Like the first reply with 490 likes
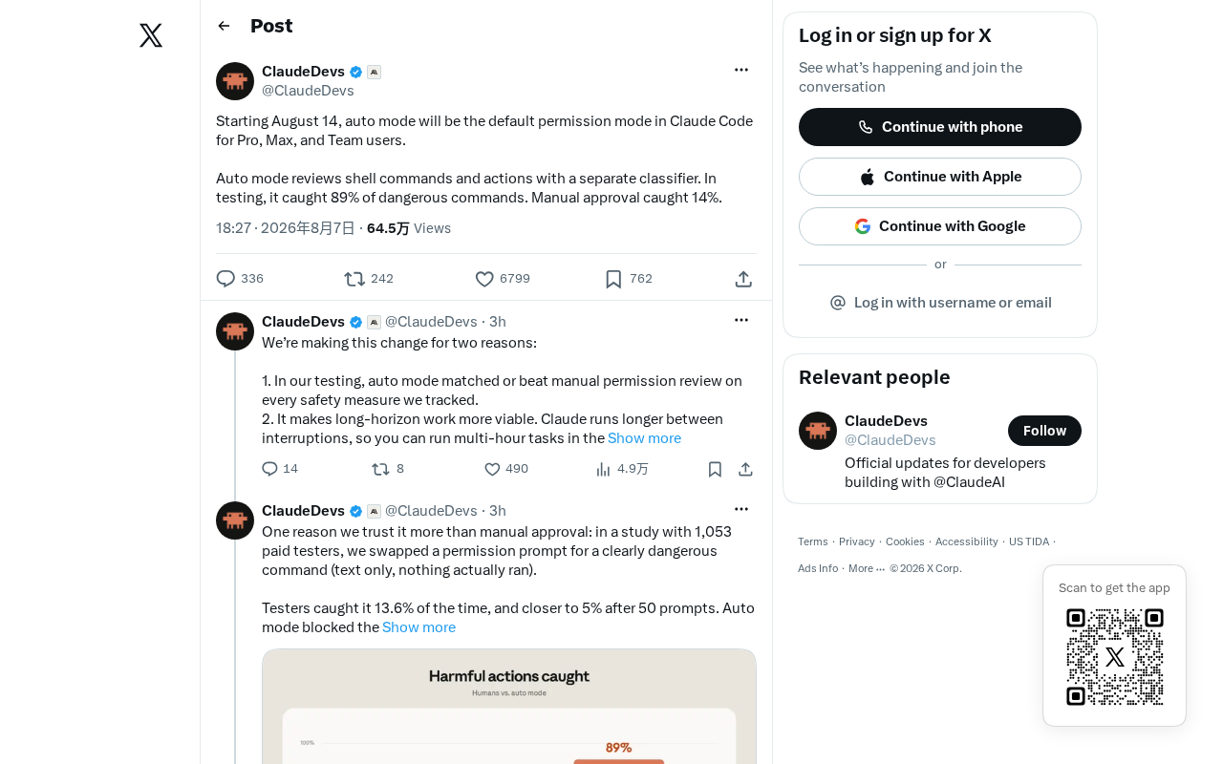 (506, 469)
